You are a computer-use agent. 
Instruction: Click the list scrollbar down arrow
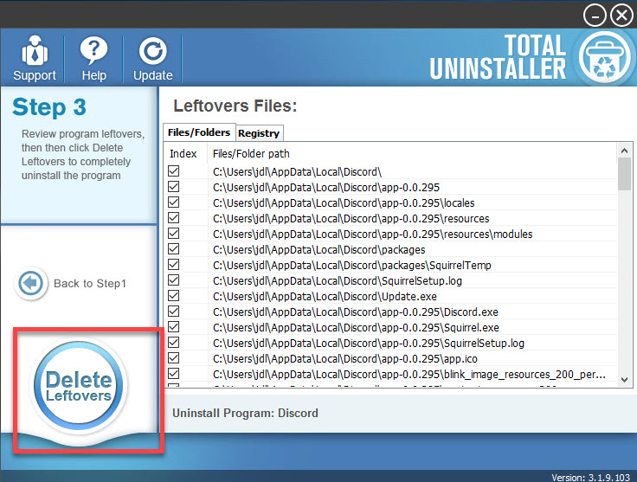(624, 380)
